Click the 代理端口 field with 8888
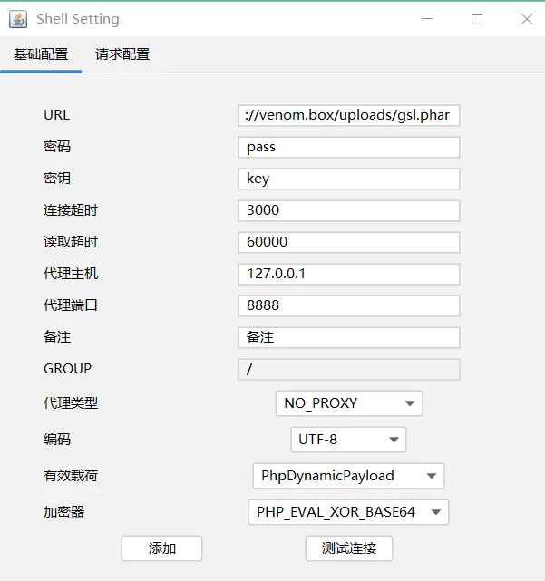 tap(349, 305)
